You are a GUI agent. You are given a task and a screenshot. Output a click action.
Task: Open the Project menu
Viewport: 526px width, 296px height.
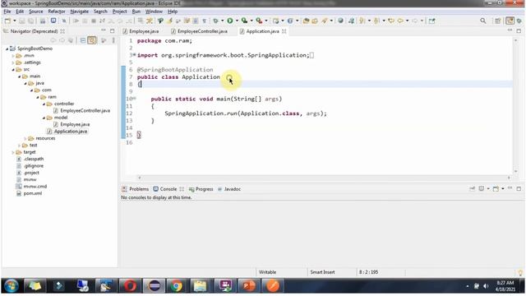click(119, 12)
